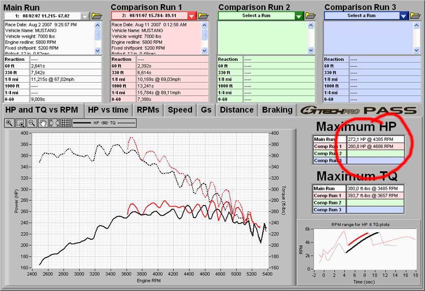
Task: Open the Main Run selector dropdown
Action: click(x=84, y=16)
